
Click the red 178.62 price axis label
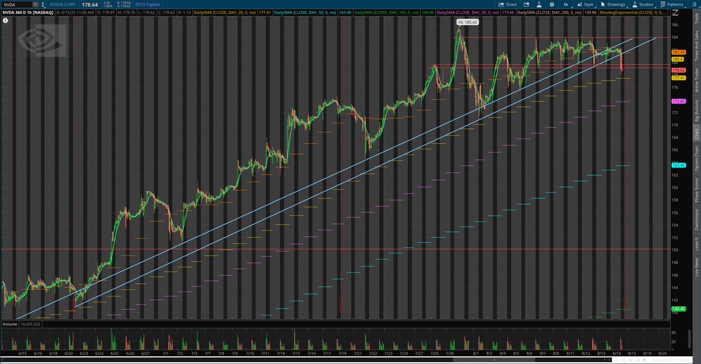678,70
